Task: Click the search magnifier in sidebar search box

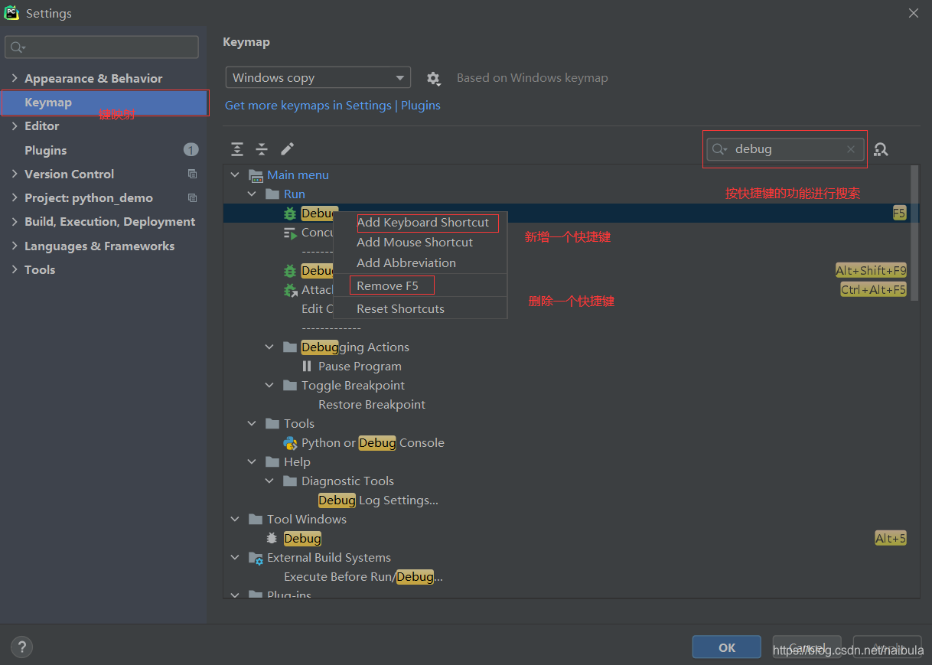Action: coord(18,47)
